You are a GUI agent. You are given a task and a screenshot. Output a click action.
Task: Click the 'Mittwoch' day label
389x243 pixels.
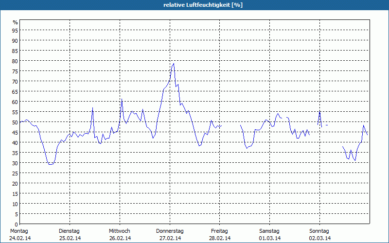coord(119,231)
